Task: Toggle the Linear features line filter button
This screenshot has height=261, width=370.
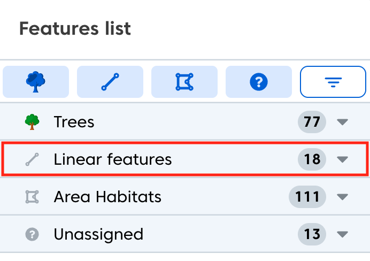Action: point(110,82)
